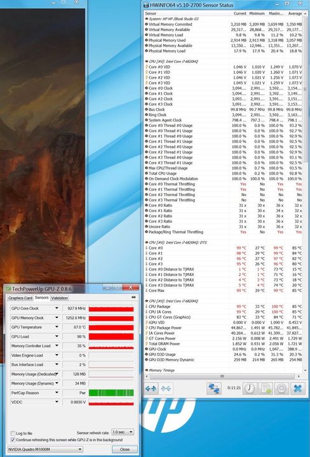Reset sensor statistics with the clock icon

click(250, 388)
